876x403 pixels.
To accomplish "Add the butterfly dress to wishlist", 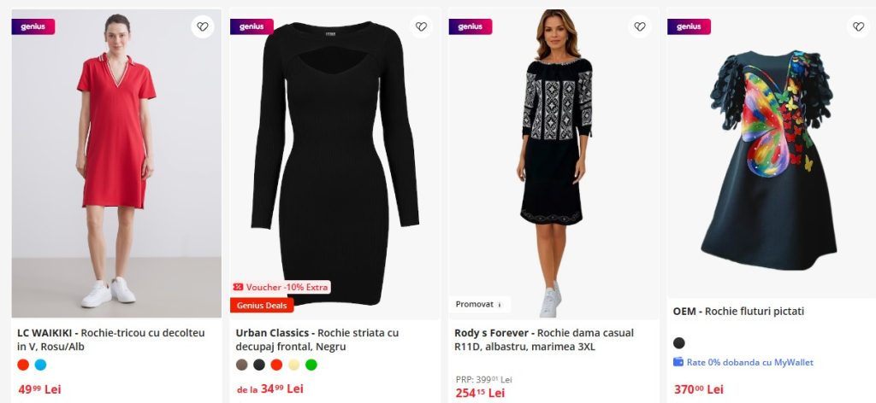I will (x=858, y=27).
